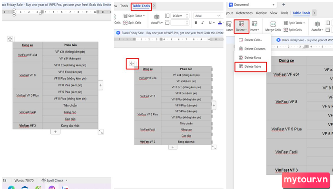Open Table Tools tab in middle screenshot

coord(141,6)
